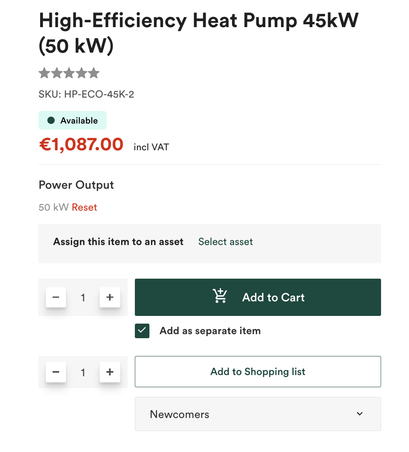Uncheck the Add as separate item checkbox
The width and height of the screenshot is (409, 452).
coord(142,331)
